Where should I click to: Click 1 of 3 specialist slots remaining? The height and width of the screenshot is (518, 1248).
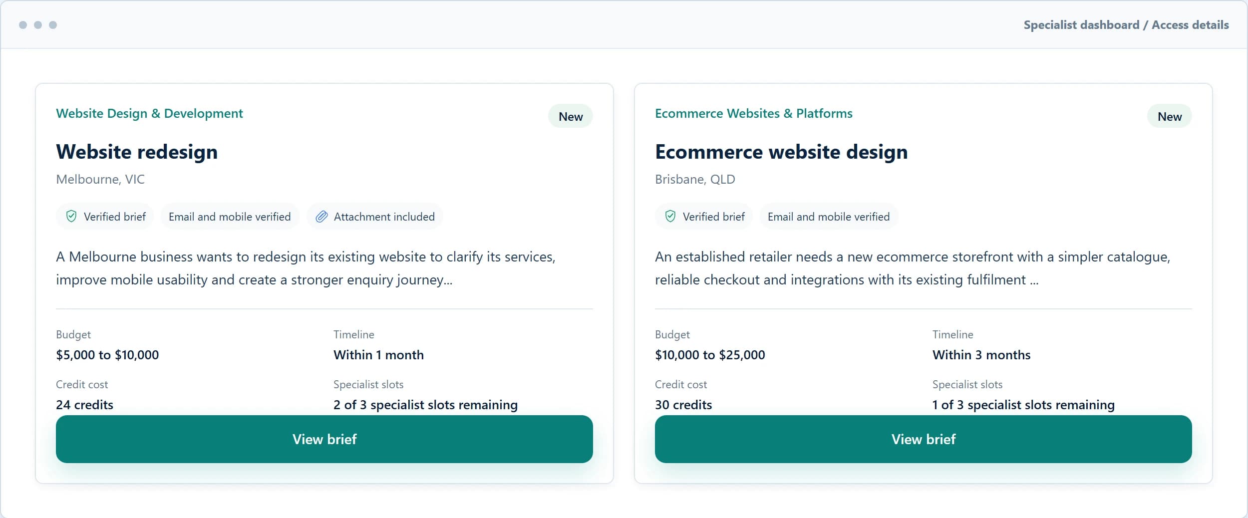[x=1023, y=405]
